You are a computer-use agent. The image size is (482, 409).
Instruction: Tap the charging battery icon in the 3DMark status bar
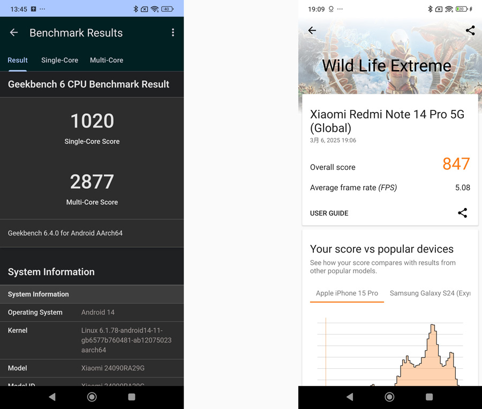[x=464, y=9]
